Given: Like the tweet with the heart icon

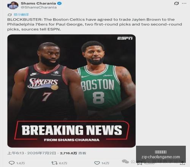Looking at the screenshot, I should point(97,163).
